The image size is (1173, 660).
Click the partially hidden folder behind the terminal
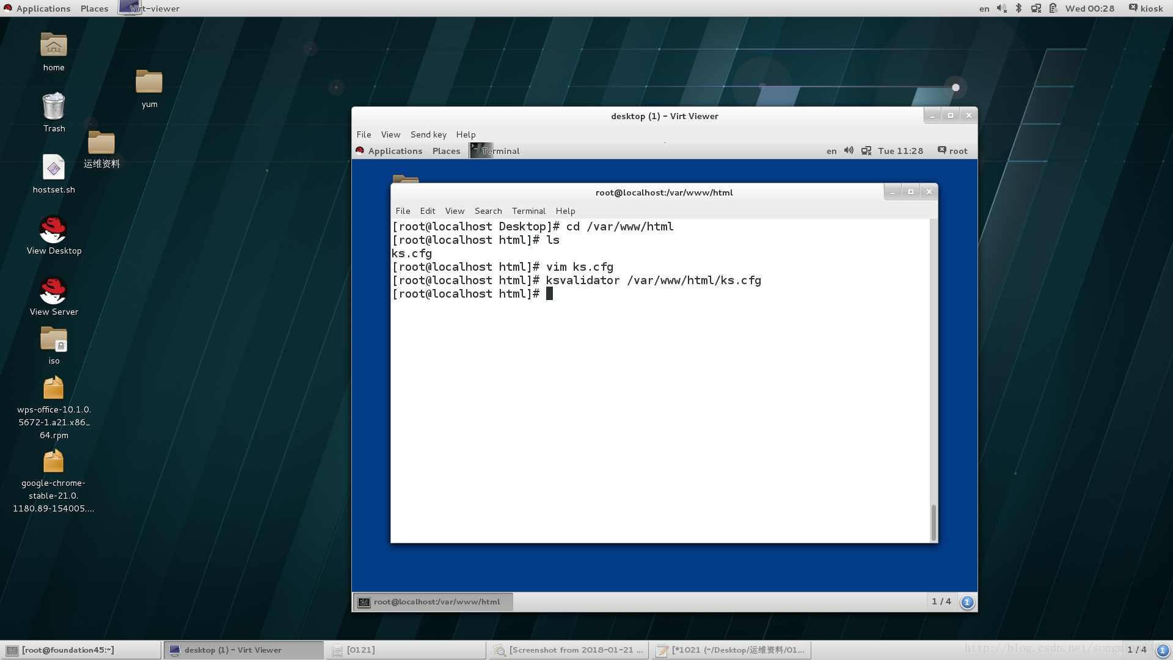pyautogui.click(x=406, y=178)
